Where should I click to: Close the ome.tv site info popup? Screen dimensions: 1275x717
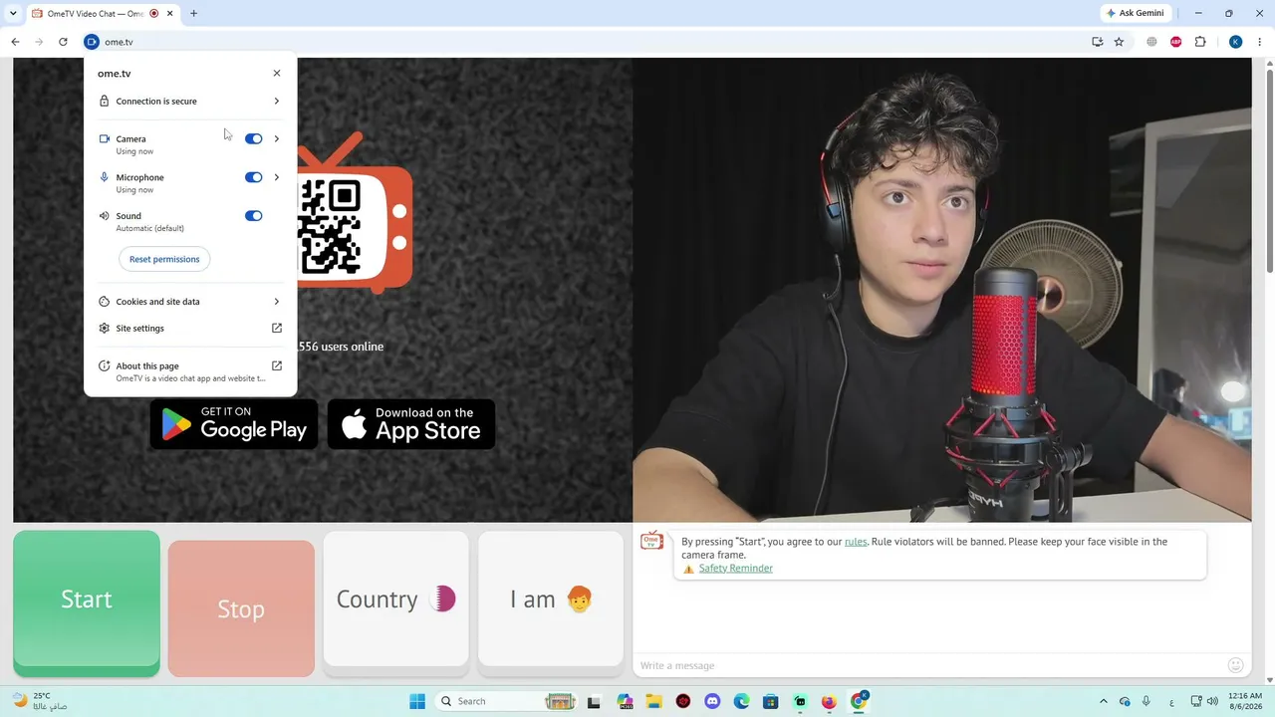[277, 73]
